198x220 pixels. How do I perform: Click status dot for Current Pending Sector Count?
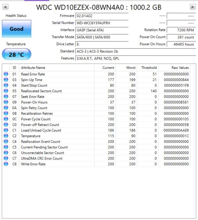pos(6,147)
